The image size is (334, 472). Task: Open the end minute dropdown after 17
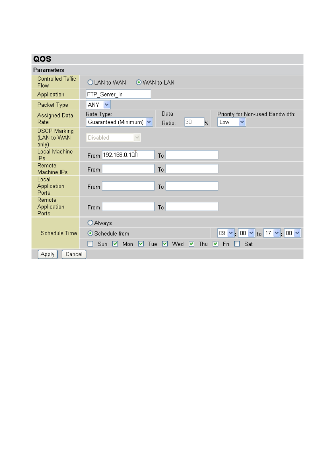point(293,233)
